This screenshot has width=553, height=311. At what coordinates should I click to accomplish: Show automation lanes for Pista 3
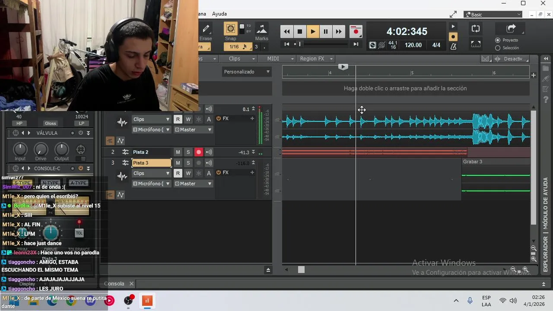tap(121, 195)
